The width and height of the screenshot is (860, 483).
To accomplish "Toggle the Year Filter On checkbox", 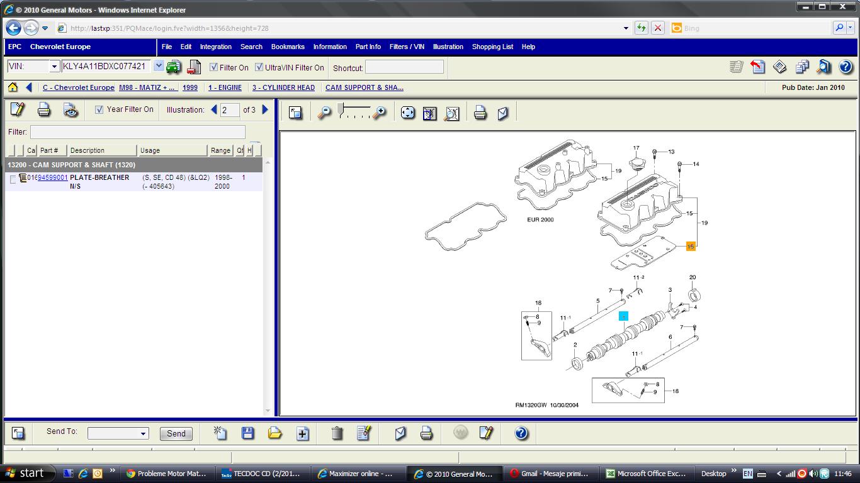I will click(x=99, y=109).
